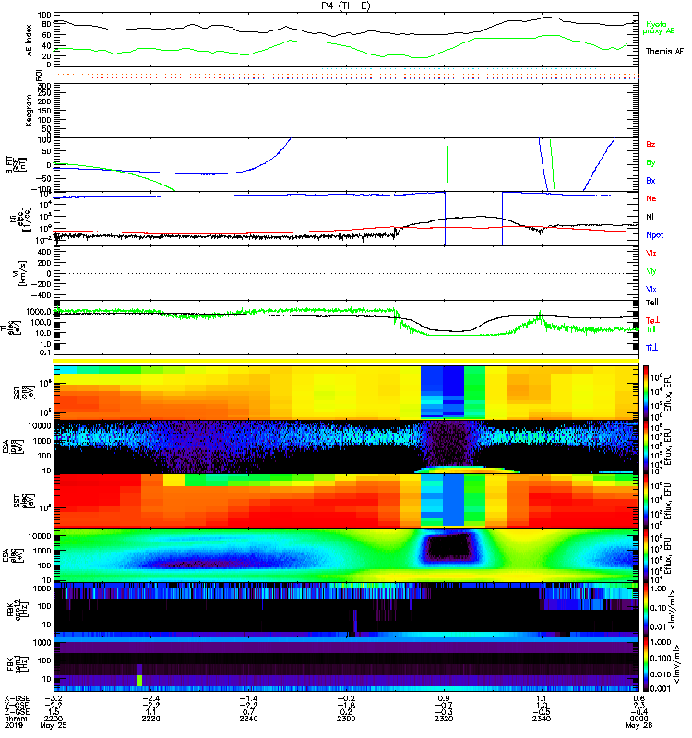The height and width of the screenshot is (738, 692).
Task: Click the "2320" time axis tick label
Action: click(444, 720)
